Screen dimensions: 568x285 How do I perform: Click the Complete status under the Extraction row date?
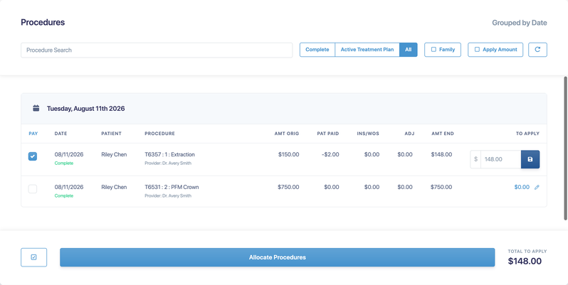(64, 163)
